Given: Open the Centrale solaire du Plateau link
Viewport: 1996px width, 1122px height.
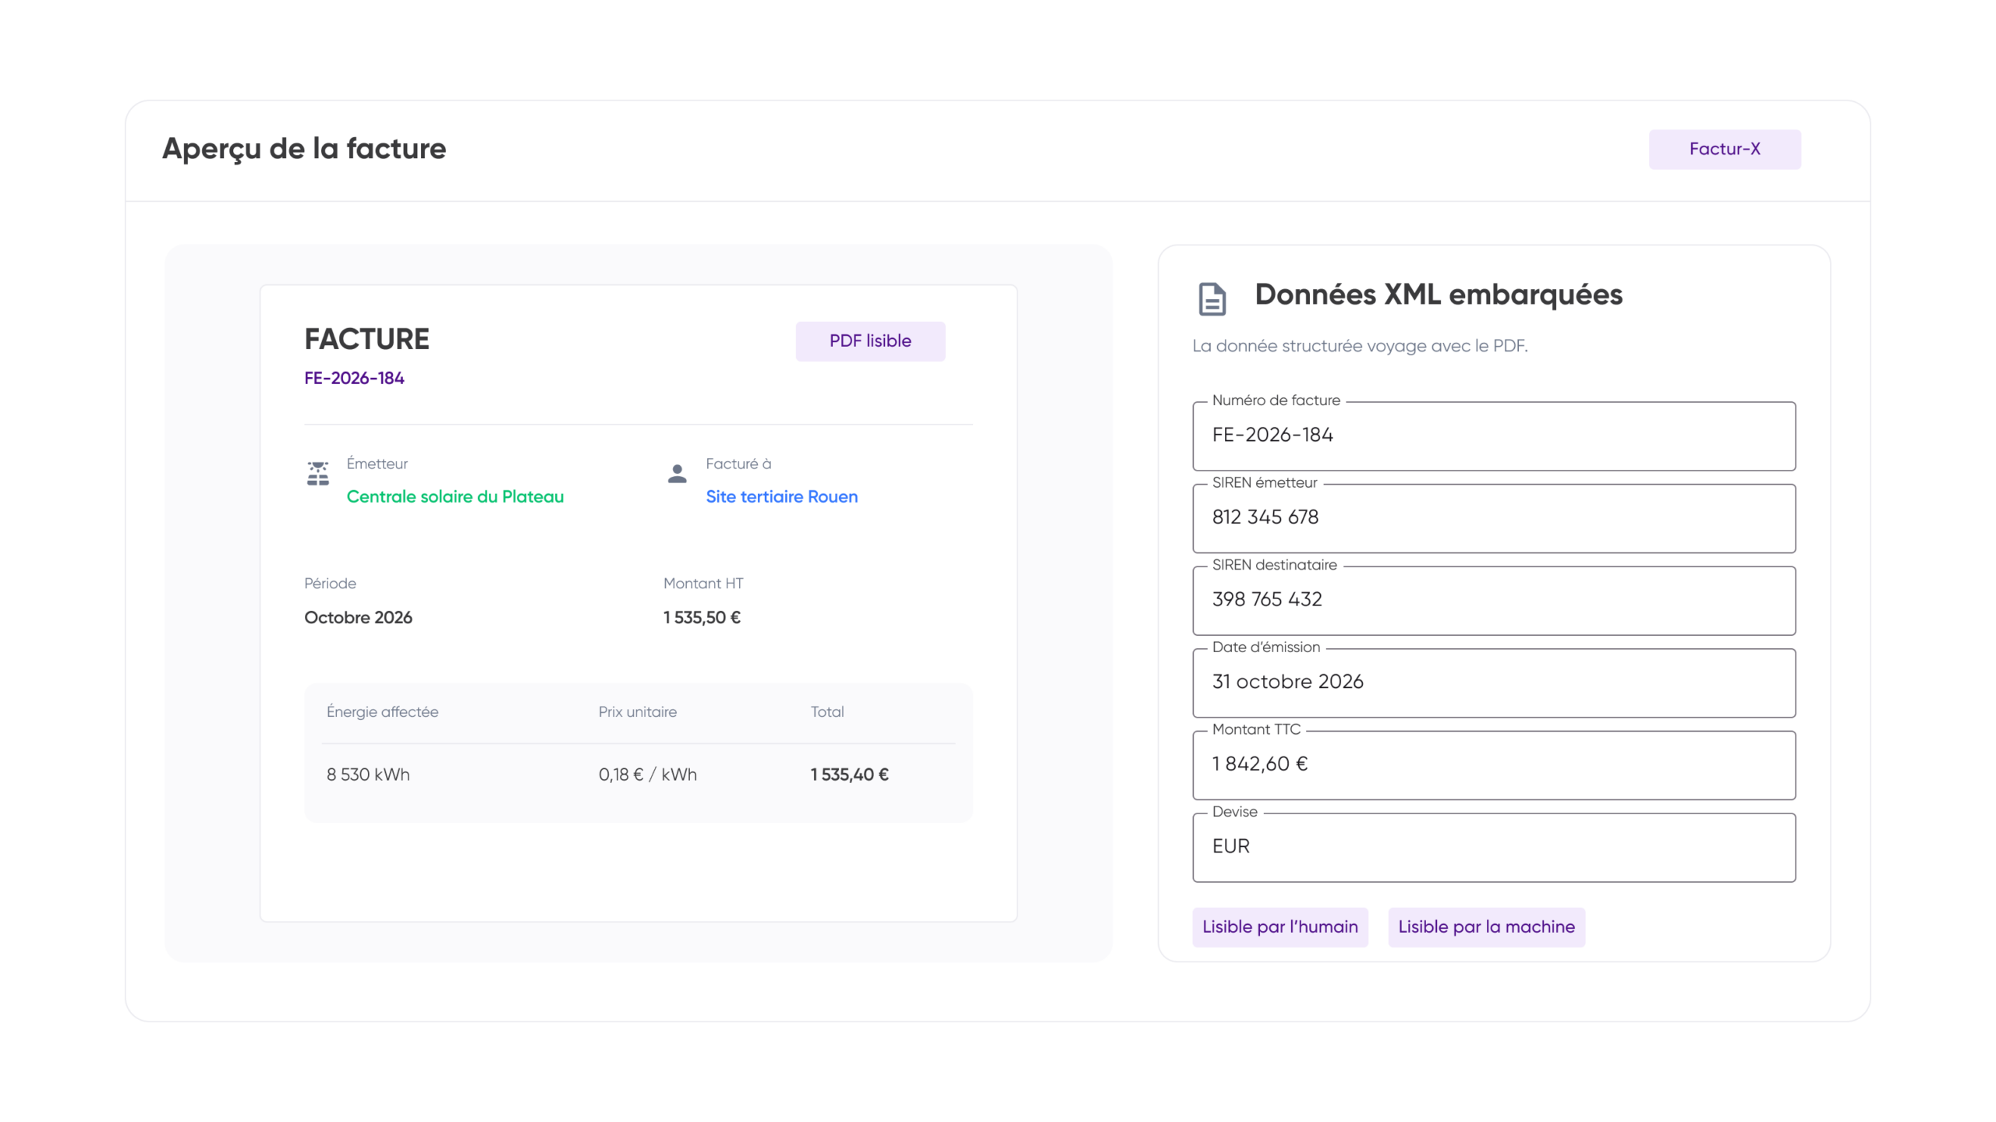Looking at the screenshot, I should 455,496.
